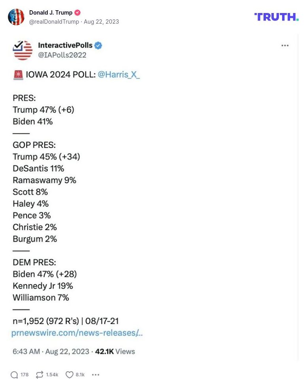Image resolution: width=307 pixels, height=387 pixels.
Task: Click Trump's pink verified badge
Action: [77, 12]
